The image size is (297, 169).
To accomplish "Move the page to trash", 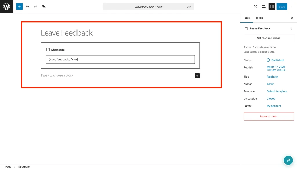I will click(269, 116).
